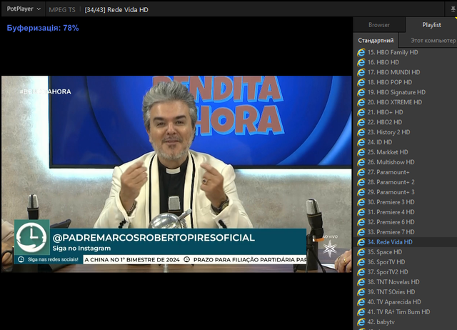
Task: Click the icon beside 21. HBO+ HD
Action: (361, 112)
